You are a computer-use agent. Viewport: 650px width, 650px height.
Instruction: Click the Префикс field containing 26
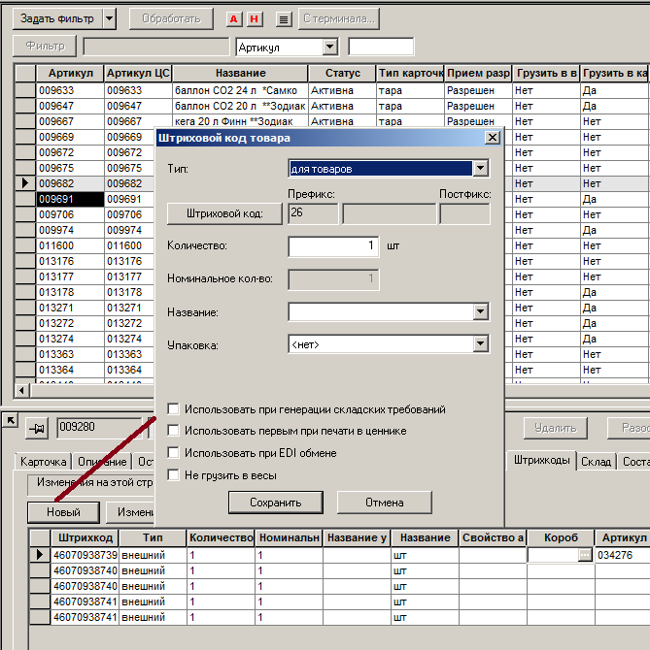click(313, 213)
